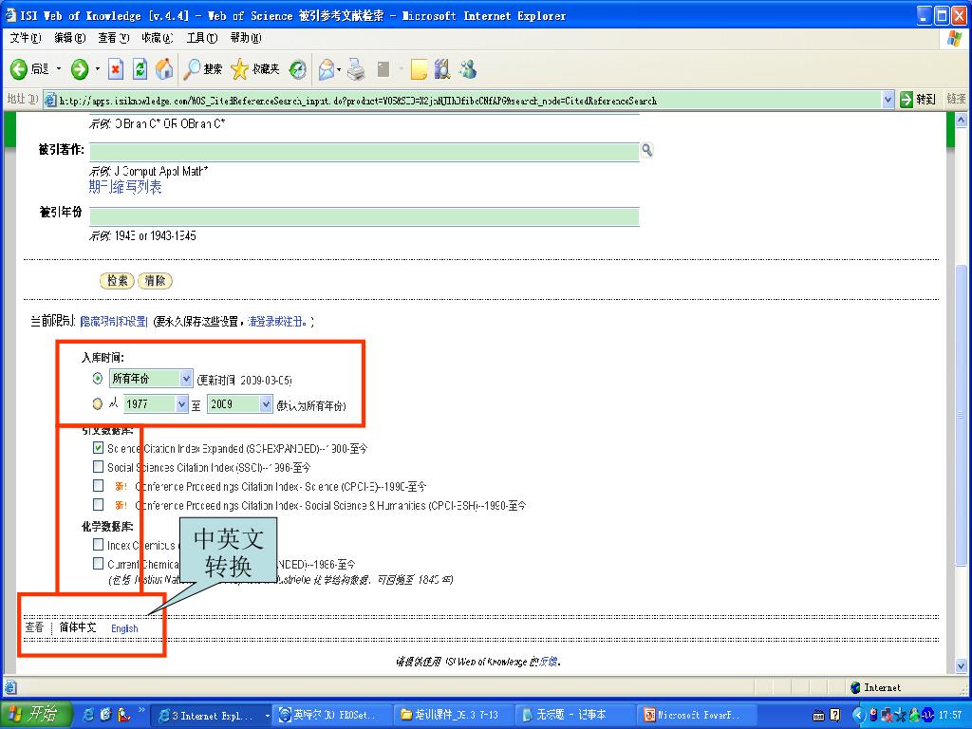Select the from-year range radio button
972x729 pixels.
[x=98, y=404]
